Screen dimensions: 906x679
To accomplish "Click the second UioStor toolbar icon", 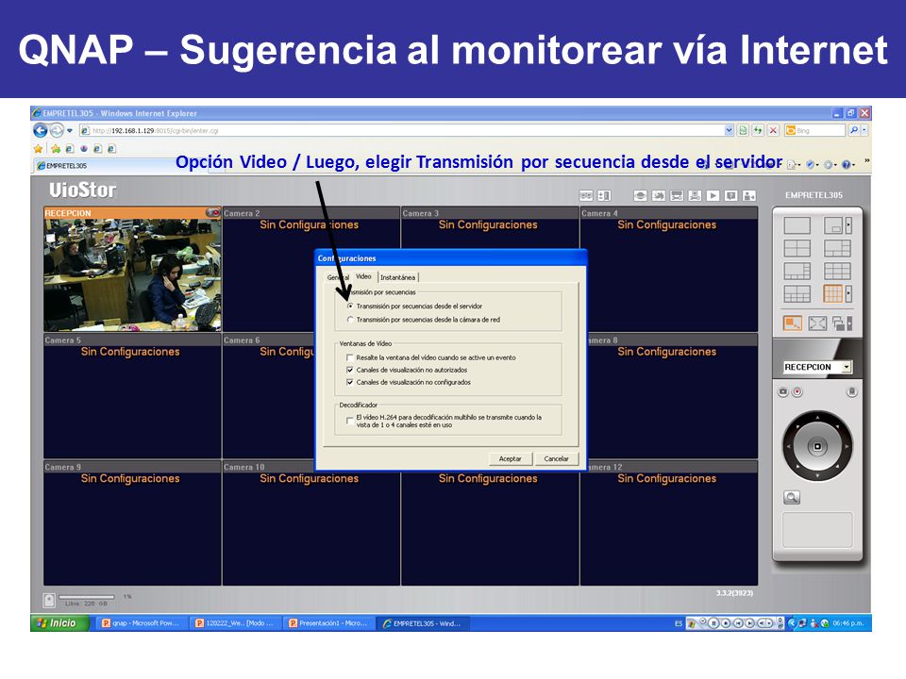I will click(604, 196).
